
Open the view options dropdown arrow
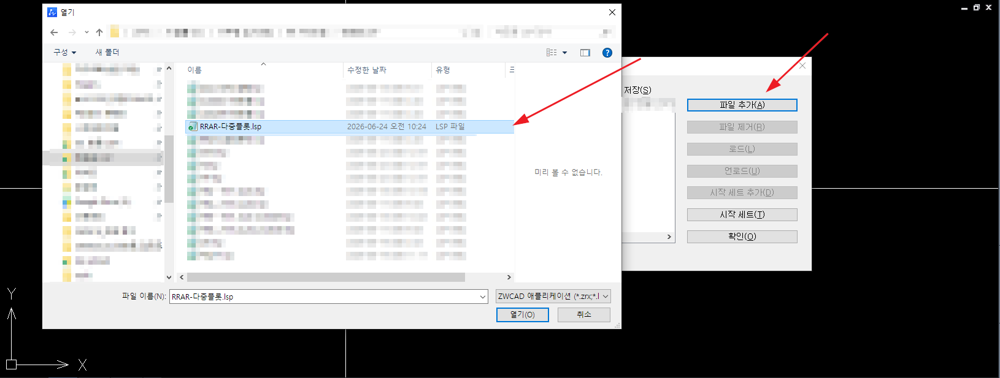tap(565, 53)
